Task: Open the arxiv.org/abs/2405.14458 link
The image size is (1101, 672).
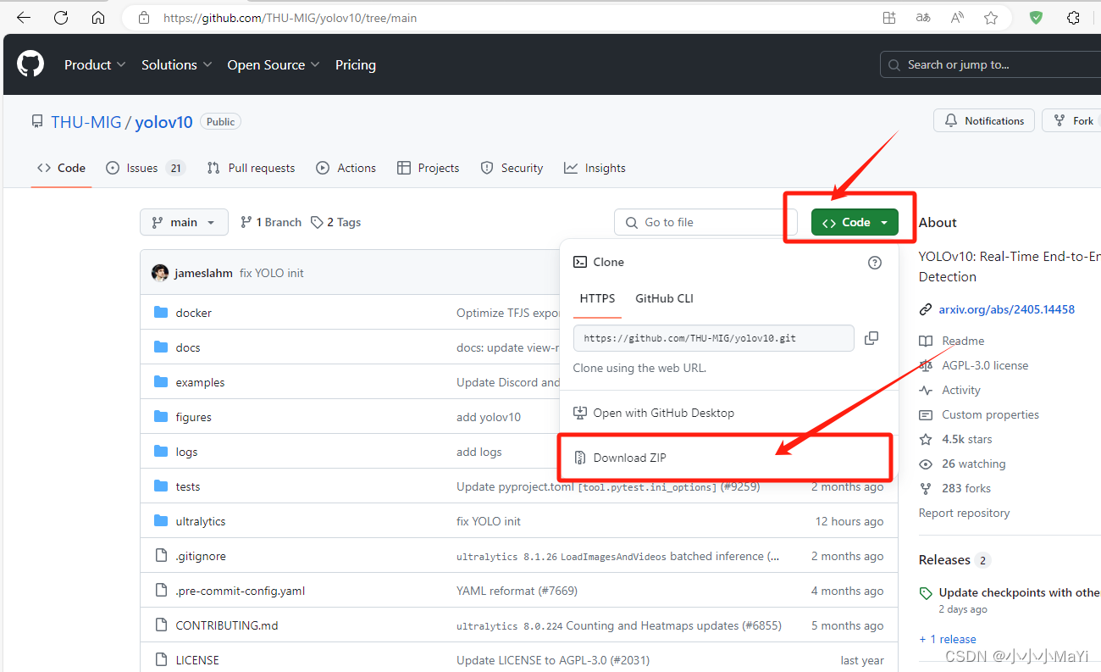Action: pos(1006,309)
